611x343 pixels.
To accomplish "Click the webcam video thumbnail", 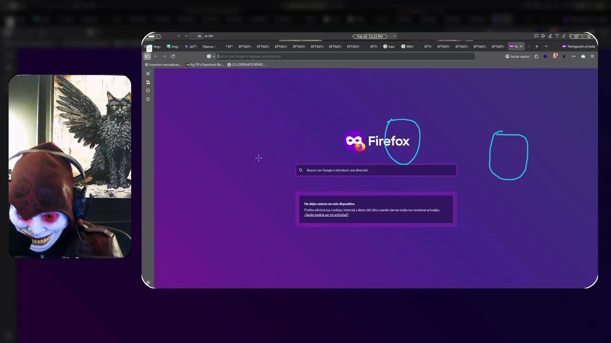I will [70, 166].
